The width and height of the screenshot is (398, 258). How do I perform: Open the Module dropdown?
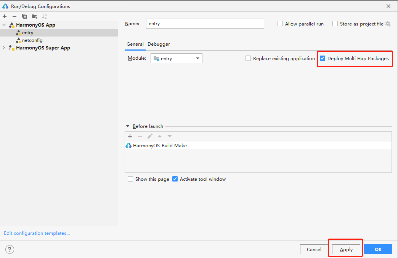177,58
